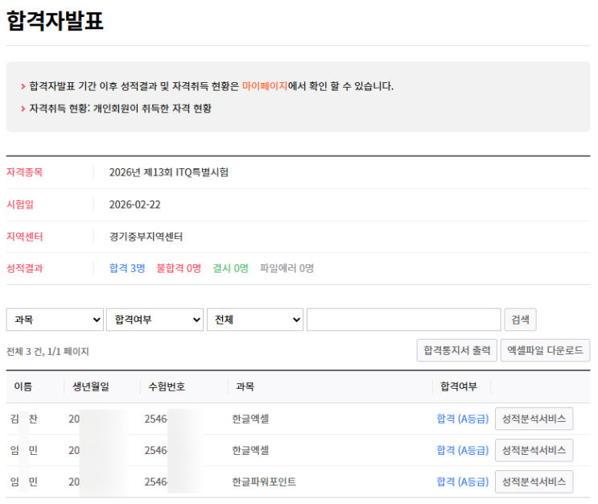This screenshot has height=504, width=598.
Task: Open 성적분석서비스 for 임 민's 한글엑셀 row
Action: 534,450
